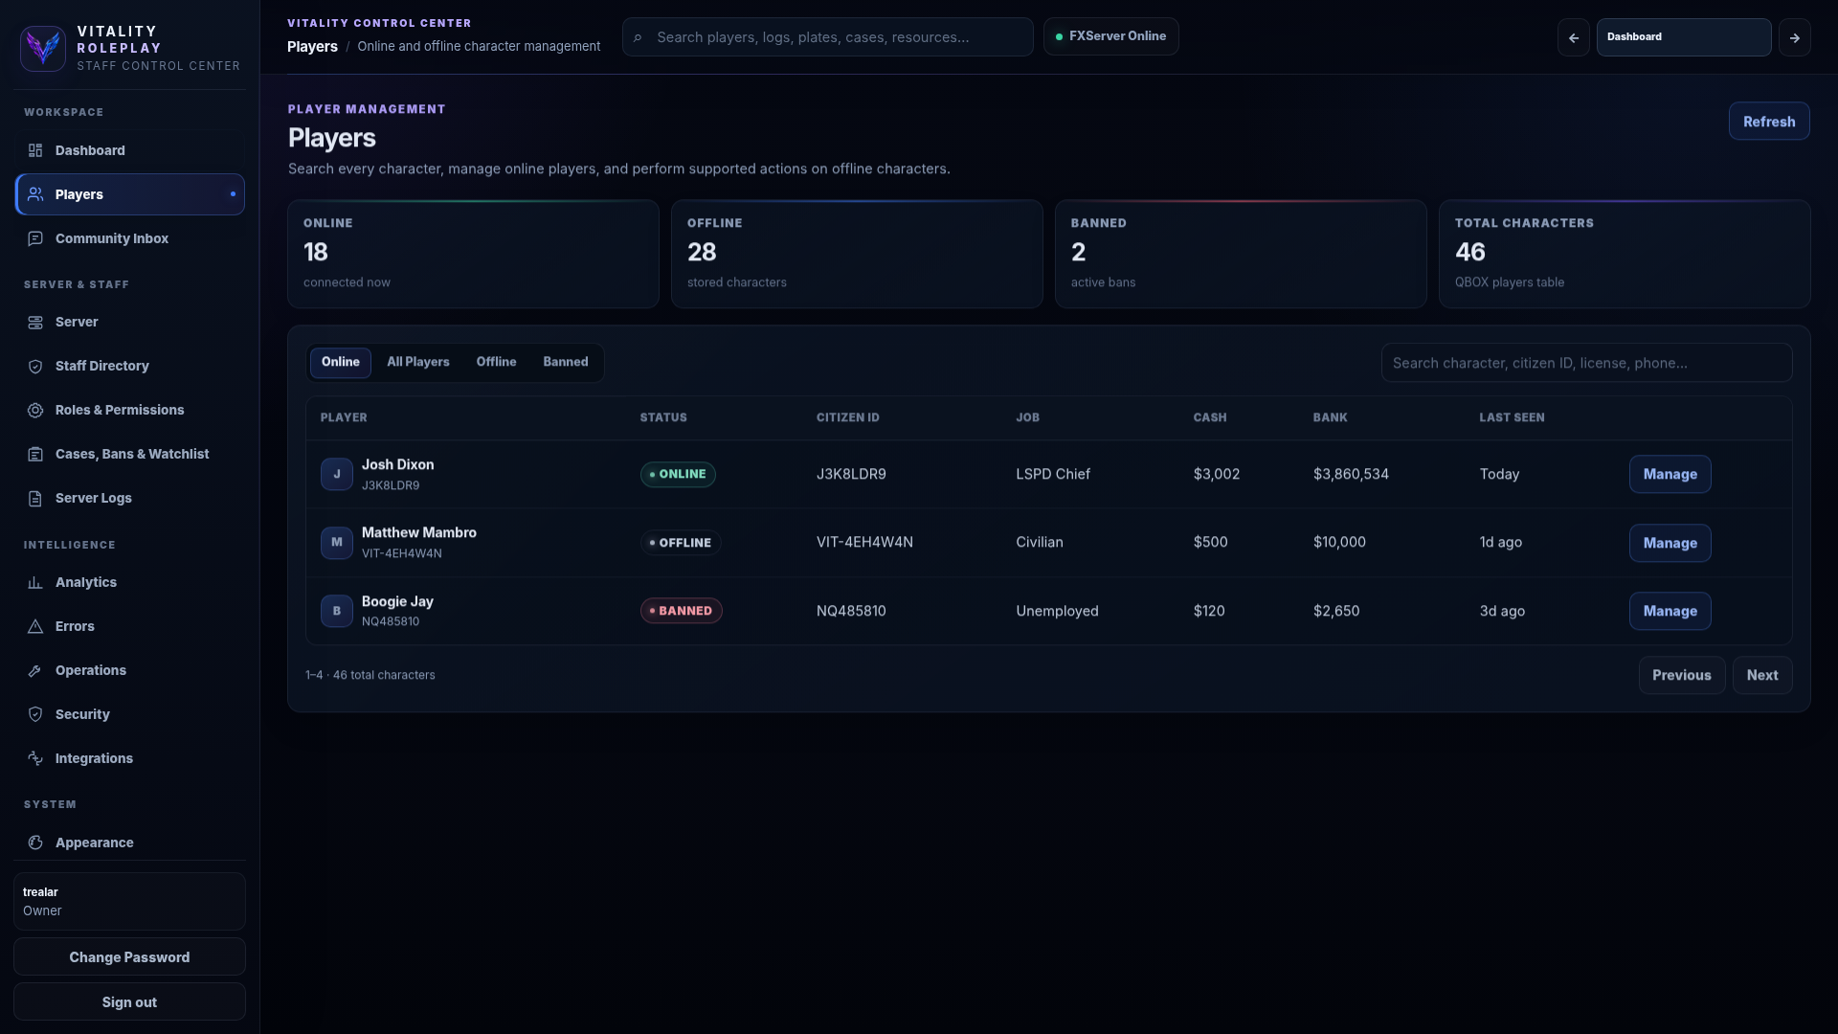This screenshot has height=1034, width=1838.
Task: Click the FXServer Online status badge
Action: 1110,36
